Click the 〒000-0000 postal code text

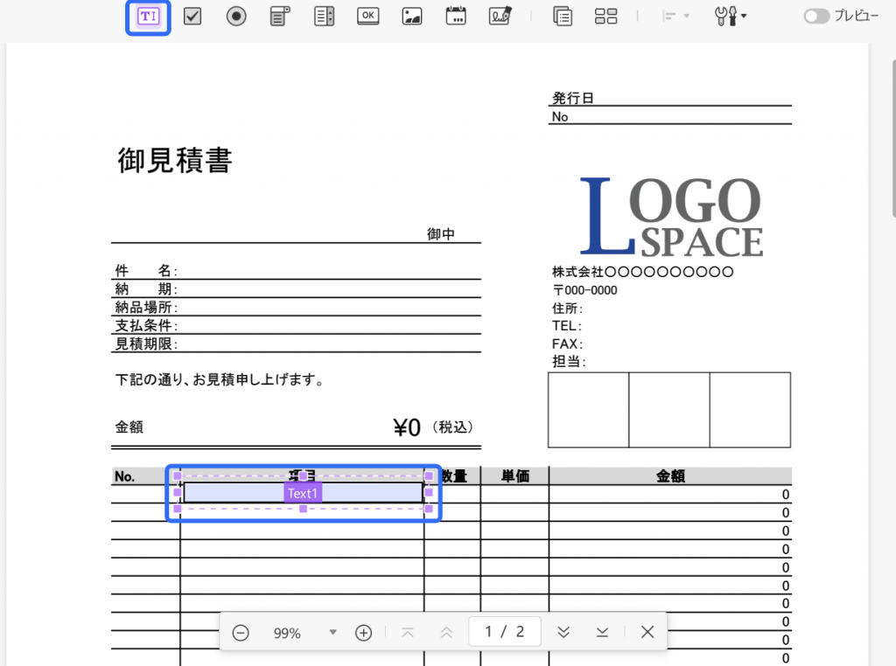pos(584,290)
